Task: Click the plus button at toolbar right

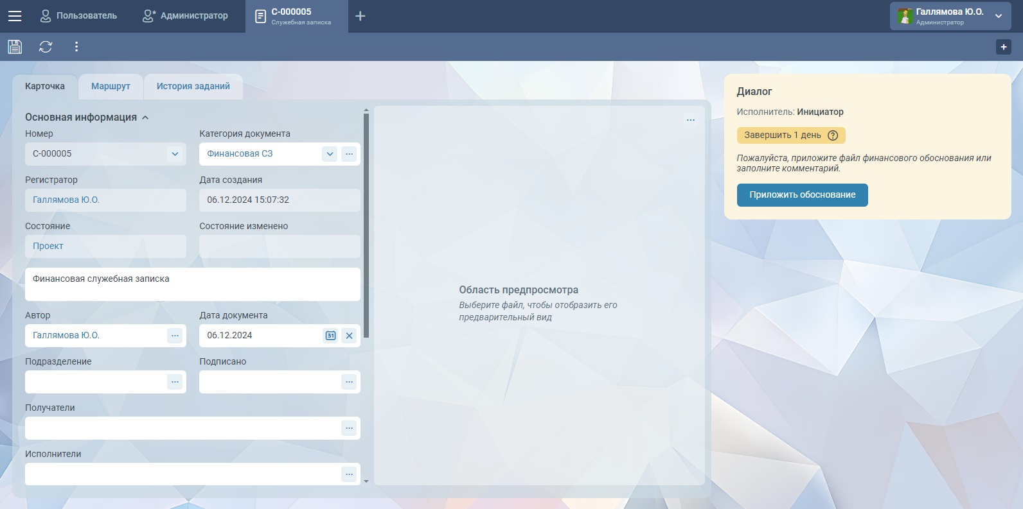Action: click(1003, 47)
